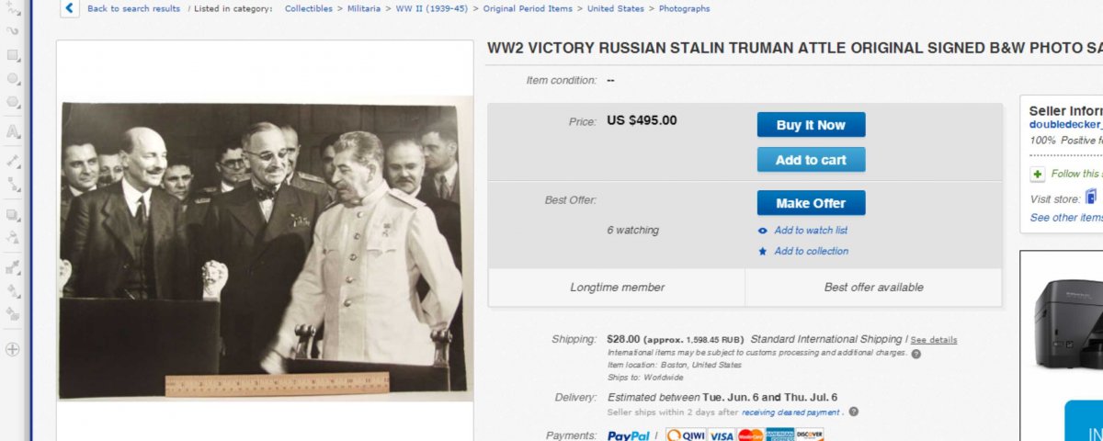Click the Make Offer button
The width and height of the screenshot is (1103, 441).
[x=811, y=203]
